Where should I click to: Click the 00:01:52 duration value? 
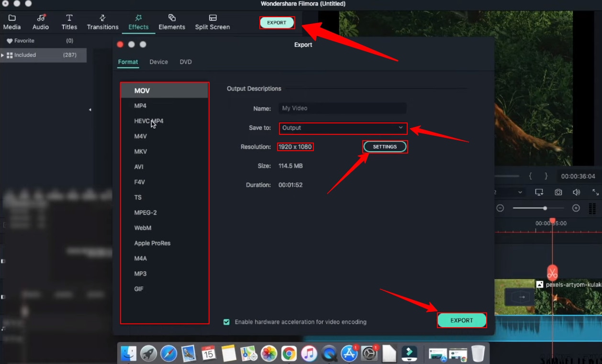coord(290,185)
